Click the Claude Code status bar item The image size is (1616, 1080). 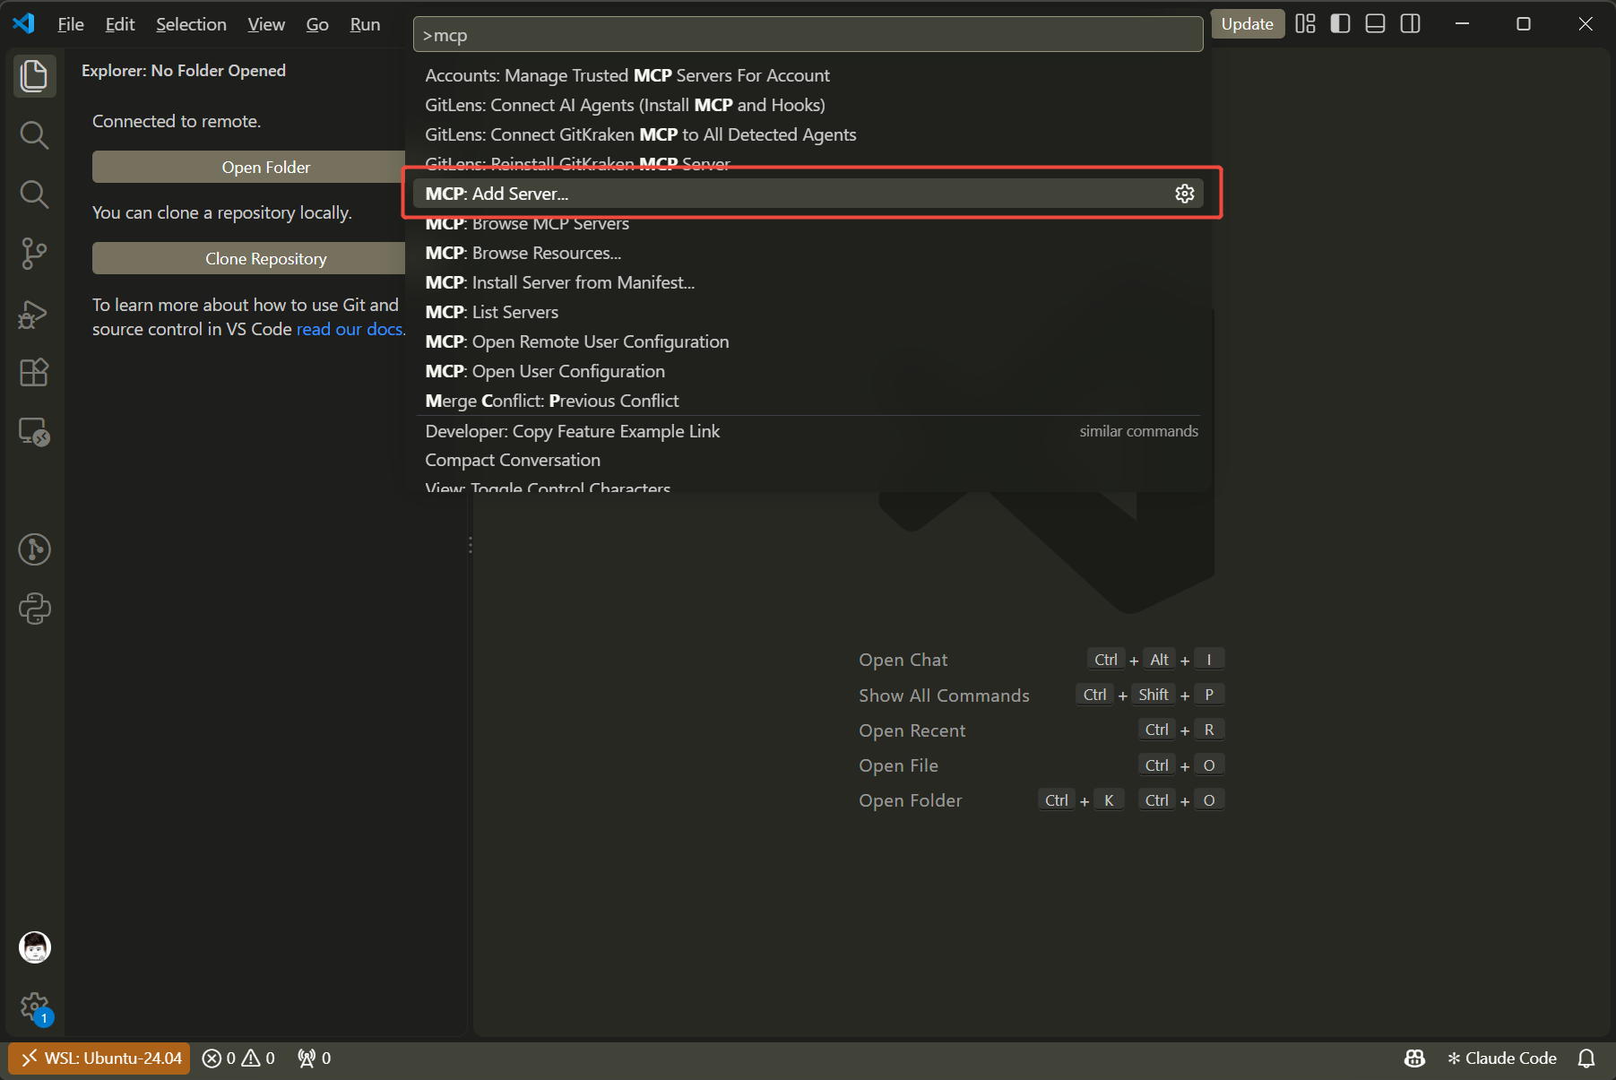1502,1058
